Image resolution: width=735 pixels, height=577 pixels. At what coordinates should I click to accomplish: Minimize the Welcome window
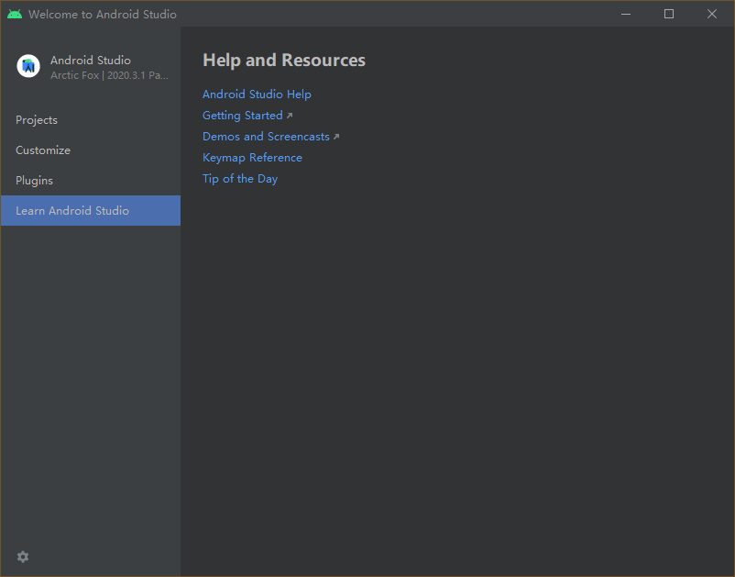(x=626, y=14)
